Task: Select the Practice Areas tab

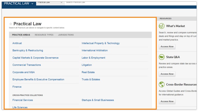Action: coord(21,35)
